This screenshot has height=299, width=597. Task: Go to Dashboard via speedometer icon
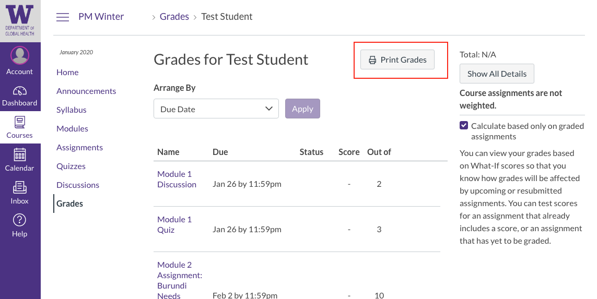tap(20, 90)
